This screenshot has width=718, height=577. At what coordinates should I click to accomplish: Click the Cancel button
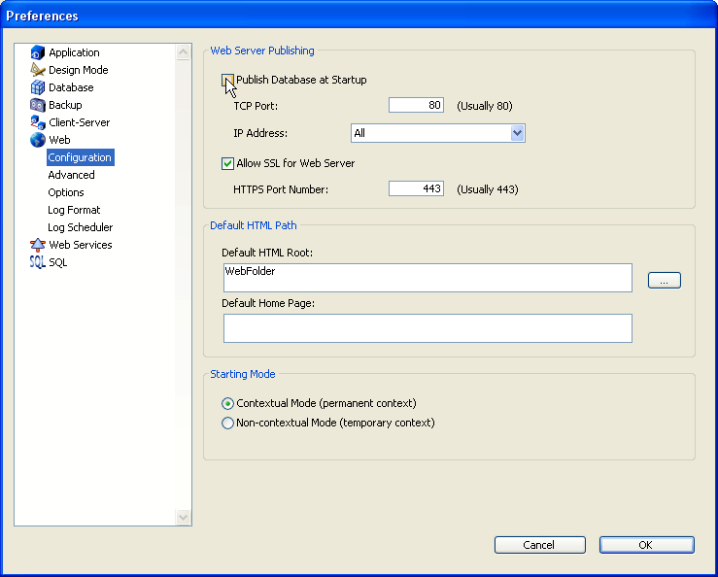pos(538,545)
